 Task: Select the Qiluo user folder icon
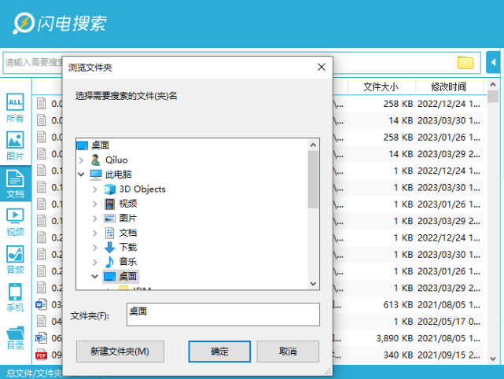coord(95,160)
